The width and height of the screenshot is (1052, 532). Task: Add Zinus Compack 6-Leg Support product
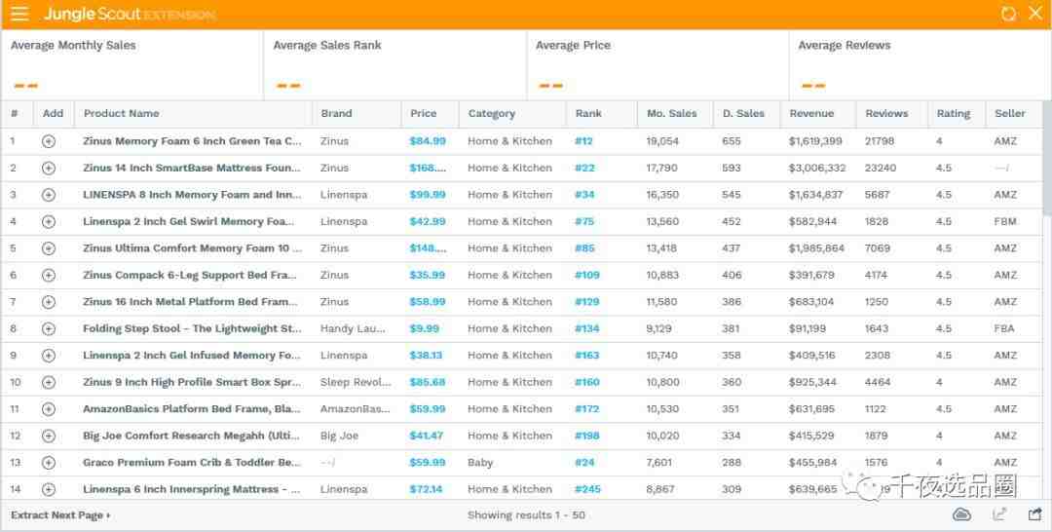pyautogui.click(x=49, y=275)
